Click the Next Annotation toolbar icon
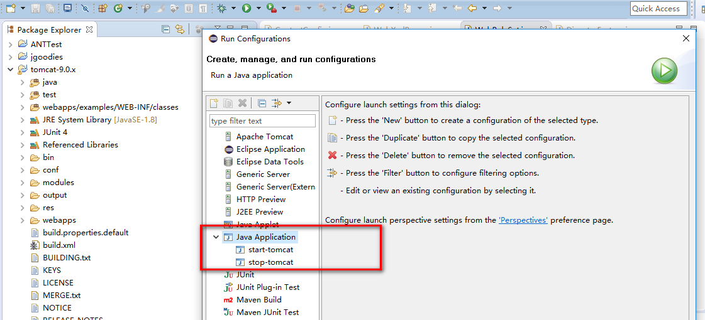This screenshot has width=705, height=320. coord(408,8)
